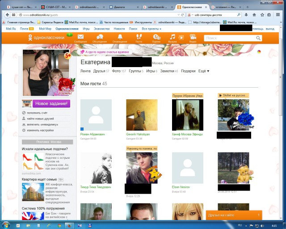The width and height of the screenshot is (286, 229).
Task: Expand the Все проекты dropdown
Action: [x=151, y=29]
